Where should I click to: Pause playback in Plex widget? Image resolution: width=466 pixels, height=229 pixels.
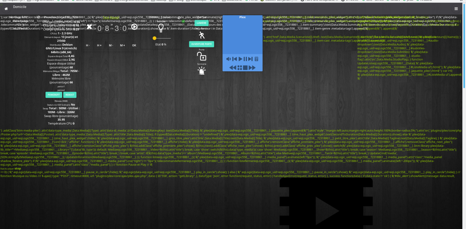tap(245, 59)
